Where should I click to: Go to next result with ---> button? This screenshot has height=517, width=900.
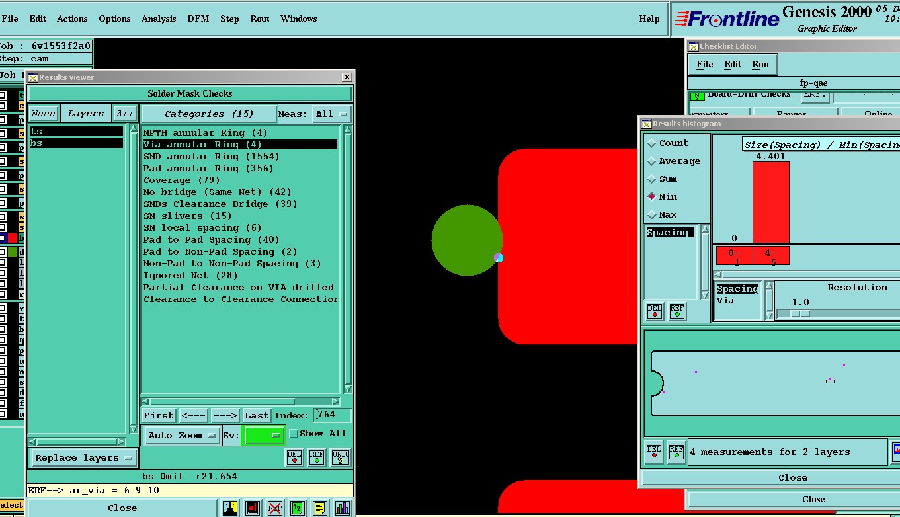click(x=225, y=415)
